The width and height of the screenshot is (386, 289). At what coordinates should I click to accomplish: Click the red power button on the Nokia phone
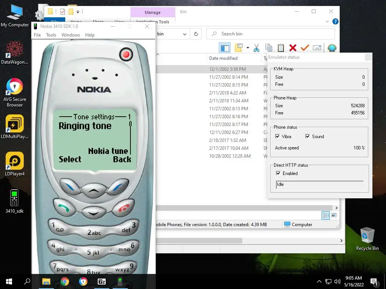(126, 54)
